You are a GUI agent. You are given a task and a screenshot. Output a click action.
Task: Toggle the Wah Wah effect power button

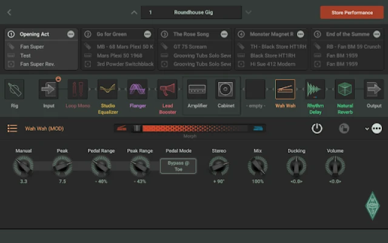317,128
